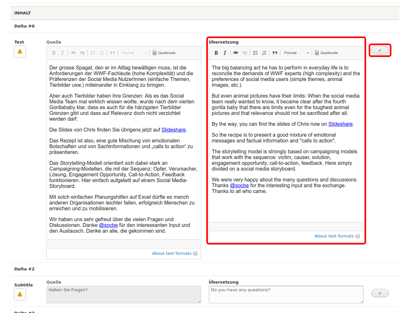Open the Slideshare link in the source text
410x313 pixels.
[174, 130]
